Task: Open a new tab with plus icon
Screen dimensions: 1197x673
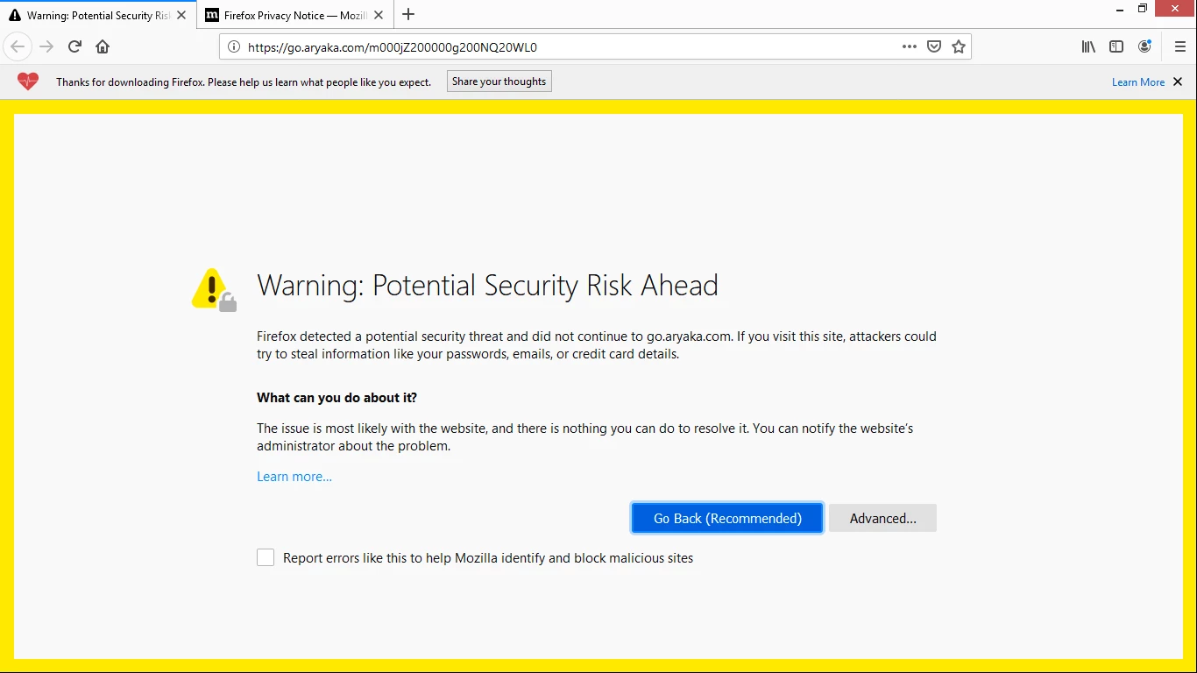Action: 408,14
